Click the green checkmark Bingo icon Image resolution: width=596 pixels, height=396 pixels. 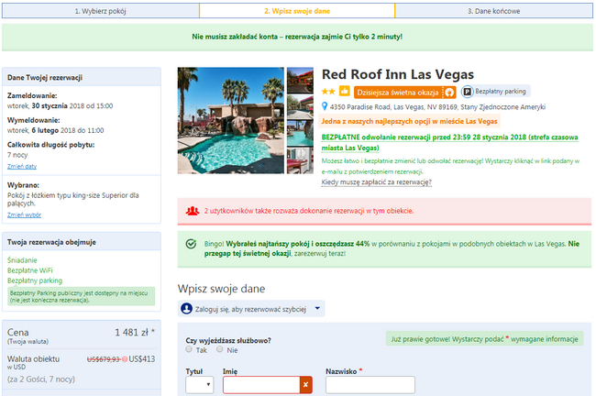pos(191,244)
